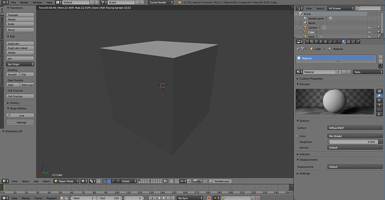Open the Window menu

coord(37,2)
